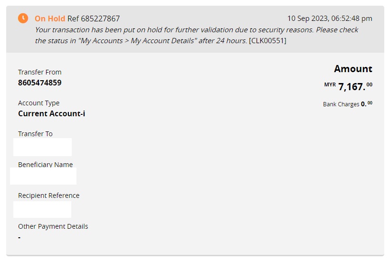Click the "Other Payment Details" label
The height and width of the screenshot is (261, 389).
53,226
